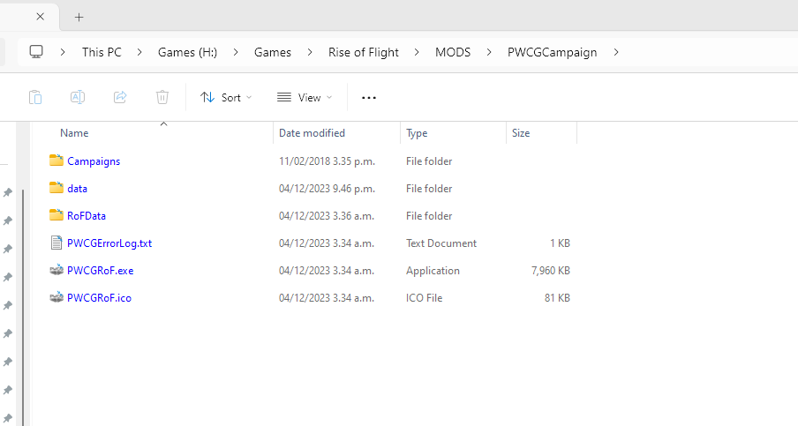
Task: Open the See more ellipsis menu
Action: click(369, 97)
